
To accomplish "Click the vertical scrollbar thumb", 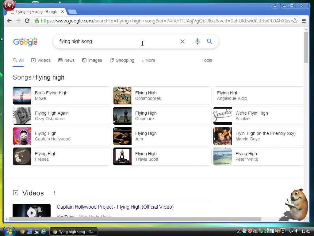I will click(306, 47).
